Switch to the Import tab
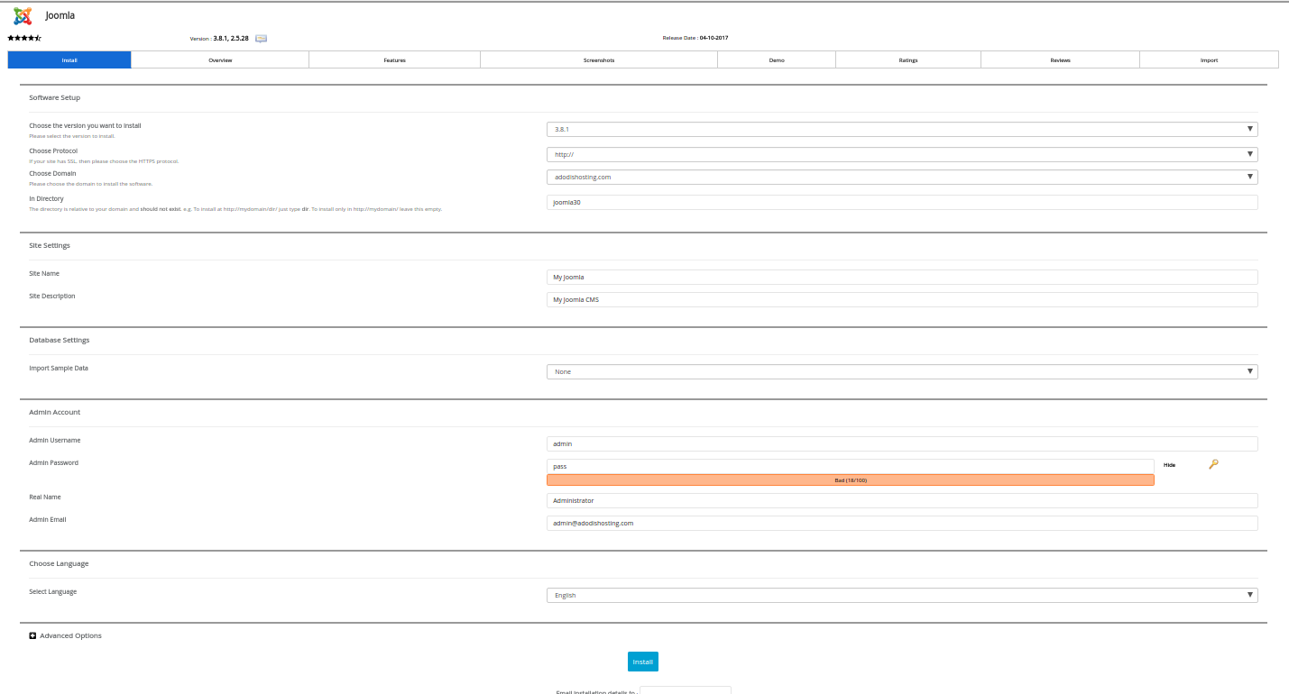1289x694 pixels. pos(1209,59)
